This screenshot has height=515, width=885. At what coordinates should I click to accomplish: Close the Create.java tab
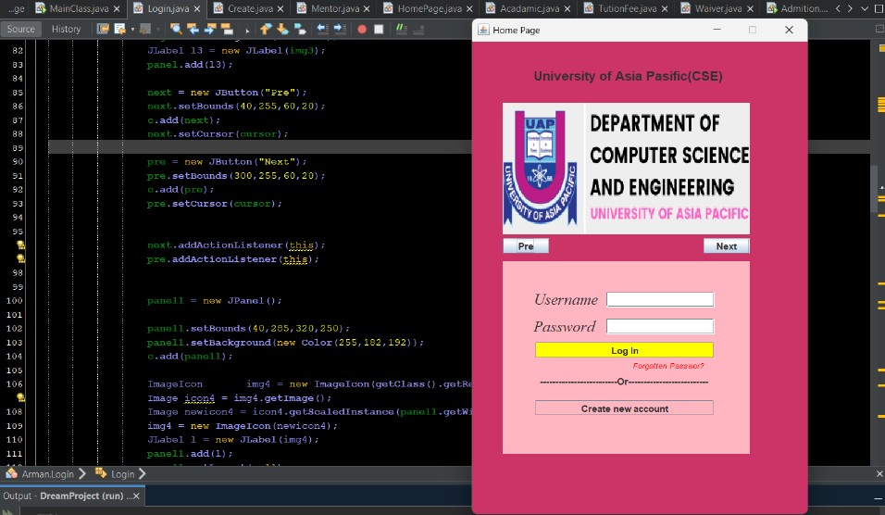coord(280,9)
